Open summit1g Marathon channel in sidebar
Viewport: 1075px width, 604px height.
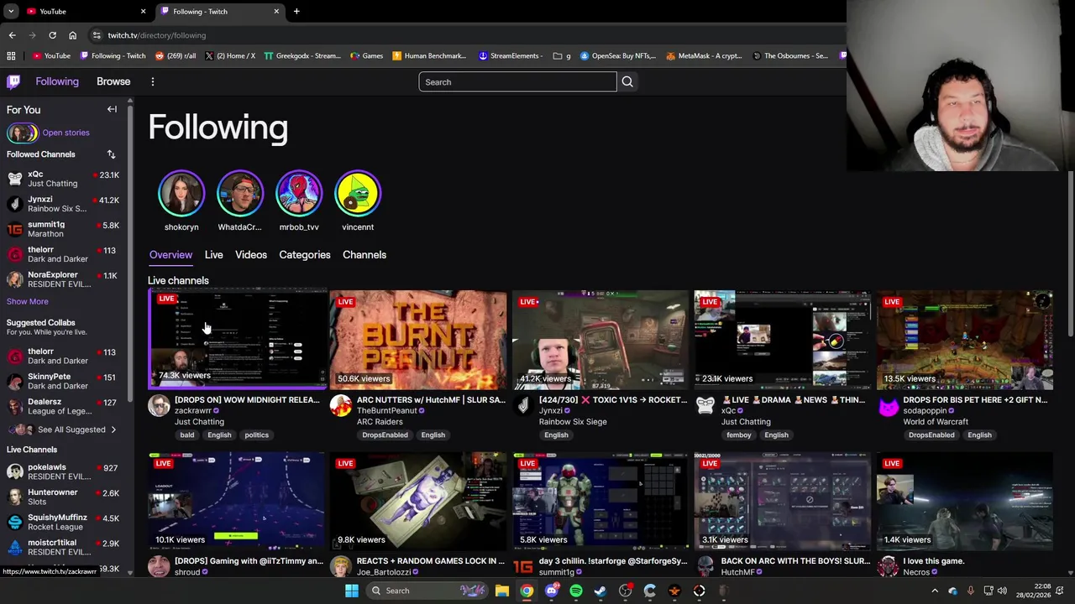coord(63,229)
